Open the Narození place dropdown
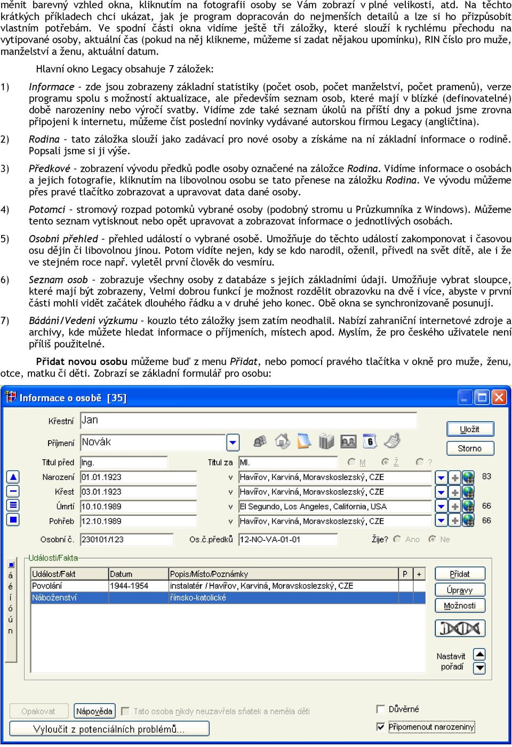Image resolution: width=512 pixels, height=747 pixels. (442, 477)
